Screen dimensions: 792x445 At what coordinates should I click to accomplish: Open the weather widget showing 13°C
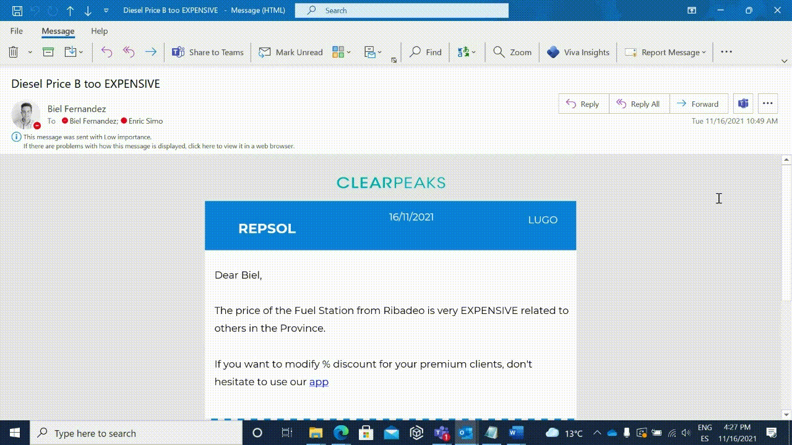[x=564, y=433]
